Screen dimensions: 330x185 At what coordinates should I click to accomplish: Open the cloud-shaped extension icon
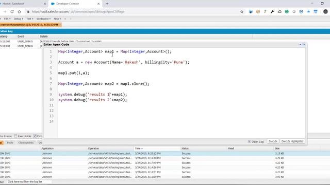(x=279, y=12)
